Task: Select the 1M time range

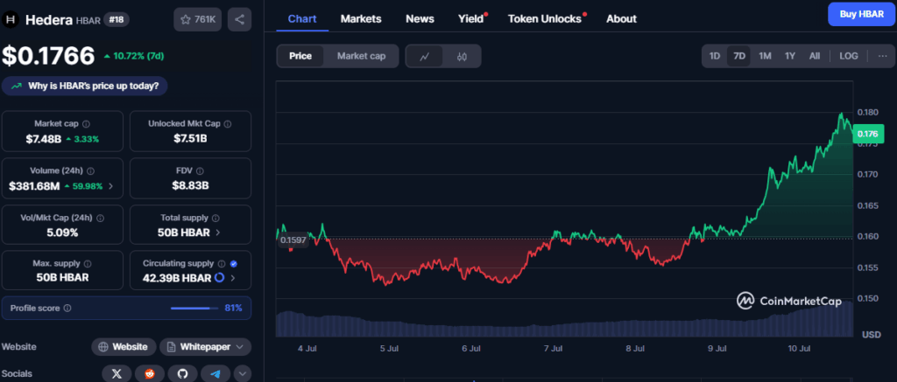Action: click(x=765, y=56)
